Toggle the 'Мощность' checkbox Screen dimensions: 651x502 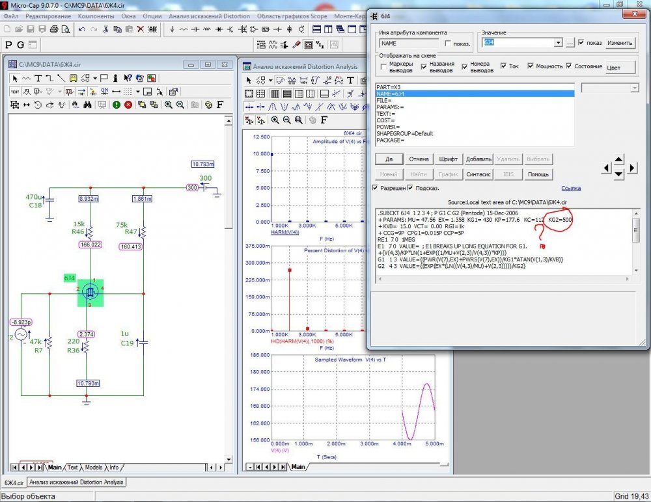(x=531, y=66)
